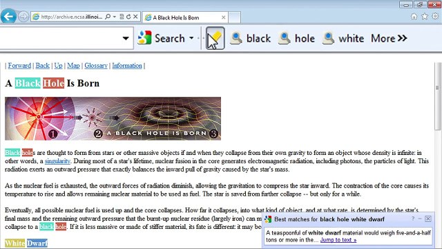This screenshot has height=249, width=442.
Task: Open the singularity hyperlink
Action: click(57, 161)
